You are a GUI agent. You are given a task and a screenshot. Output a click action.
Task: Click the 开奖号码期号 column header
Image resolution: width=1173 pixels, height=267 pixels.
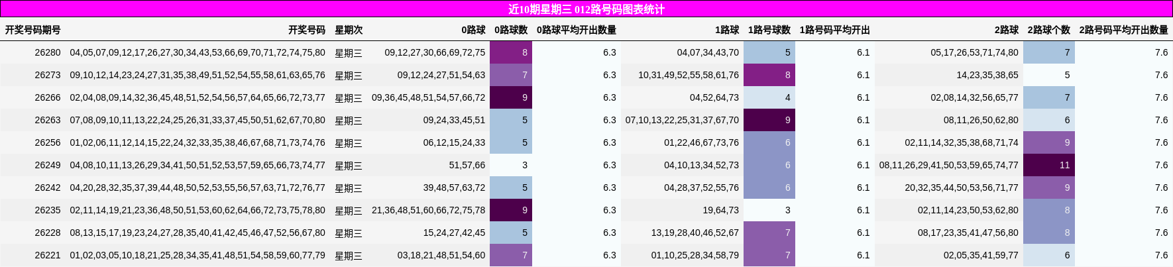(x=33, y=30)
